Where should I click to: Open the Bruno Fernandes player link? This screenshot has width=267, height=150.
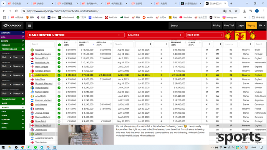click(43, 54)
